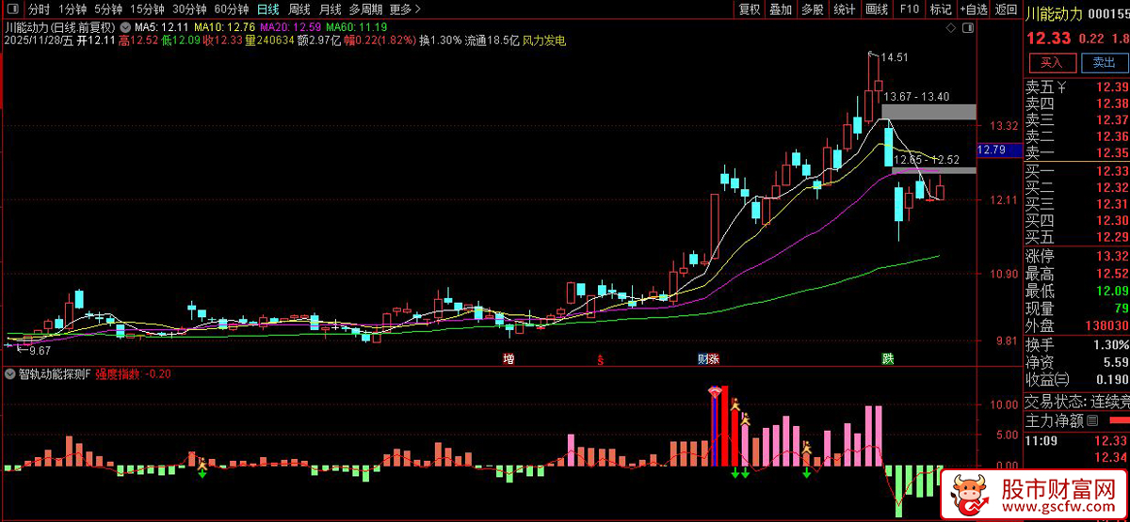Click the green 跌 event marker
Screen dimensions: 1130x522
(887, 358)
